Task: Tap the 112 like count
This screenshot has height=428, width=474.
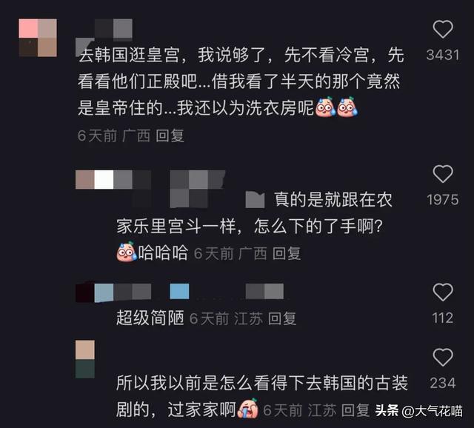Action: (x=443, y=318)
